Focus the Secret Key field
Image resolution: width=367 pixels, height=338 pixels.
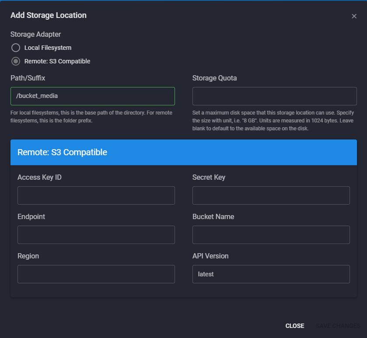[x=271, y=195]
